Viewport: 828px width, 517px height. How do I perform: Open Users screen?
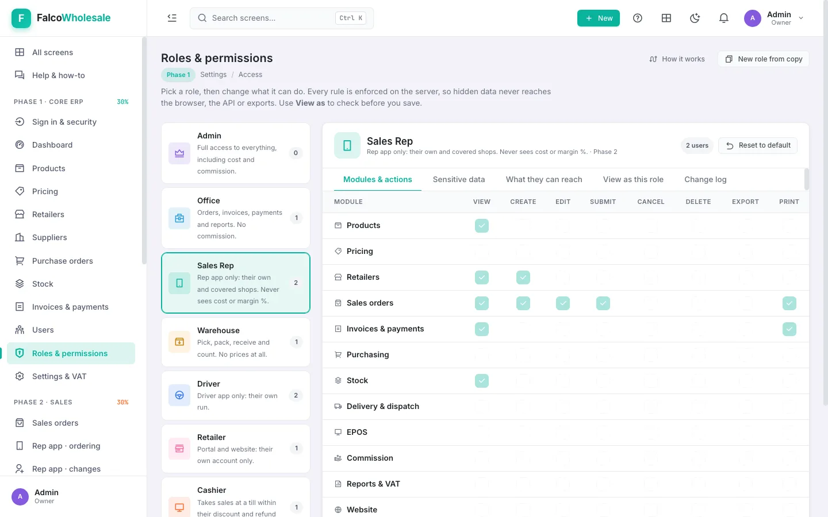coord(71,330)
